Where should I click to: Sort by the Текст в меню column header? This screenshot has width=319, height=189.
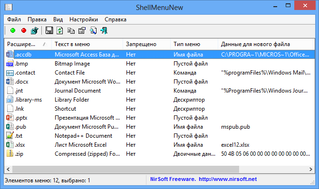(87, 44)
